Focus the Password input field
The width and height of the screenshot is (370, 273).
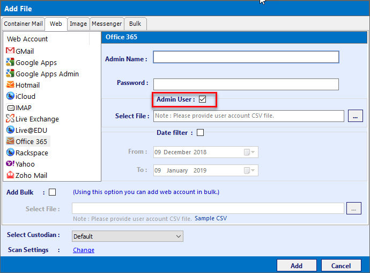(x=246, y=84)
